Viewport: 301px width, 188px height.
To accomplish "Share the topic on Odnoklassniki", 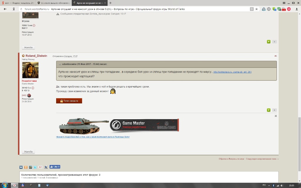I will (26, 167).
